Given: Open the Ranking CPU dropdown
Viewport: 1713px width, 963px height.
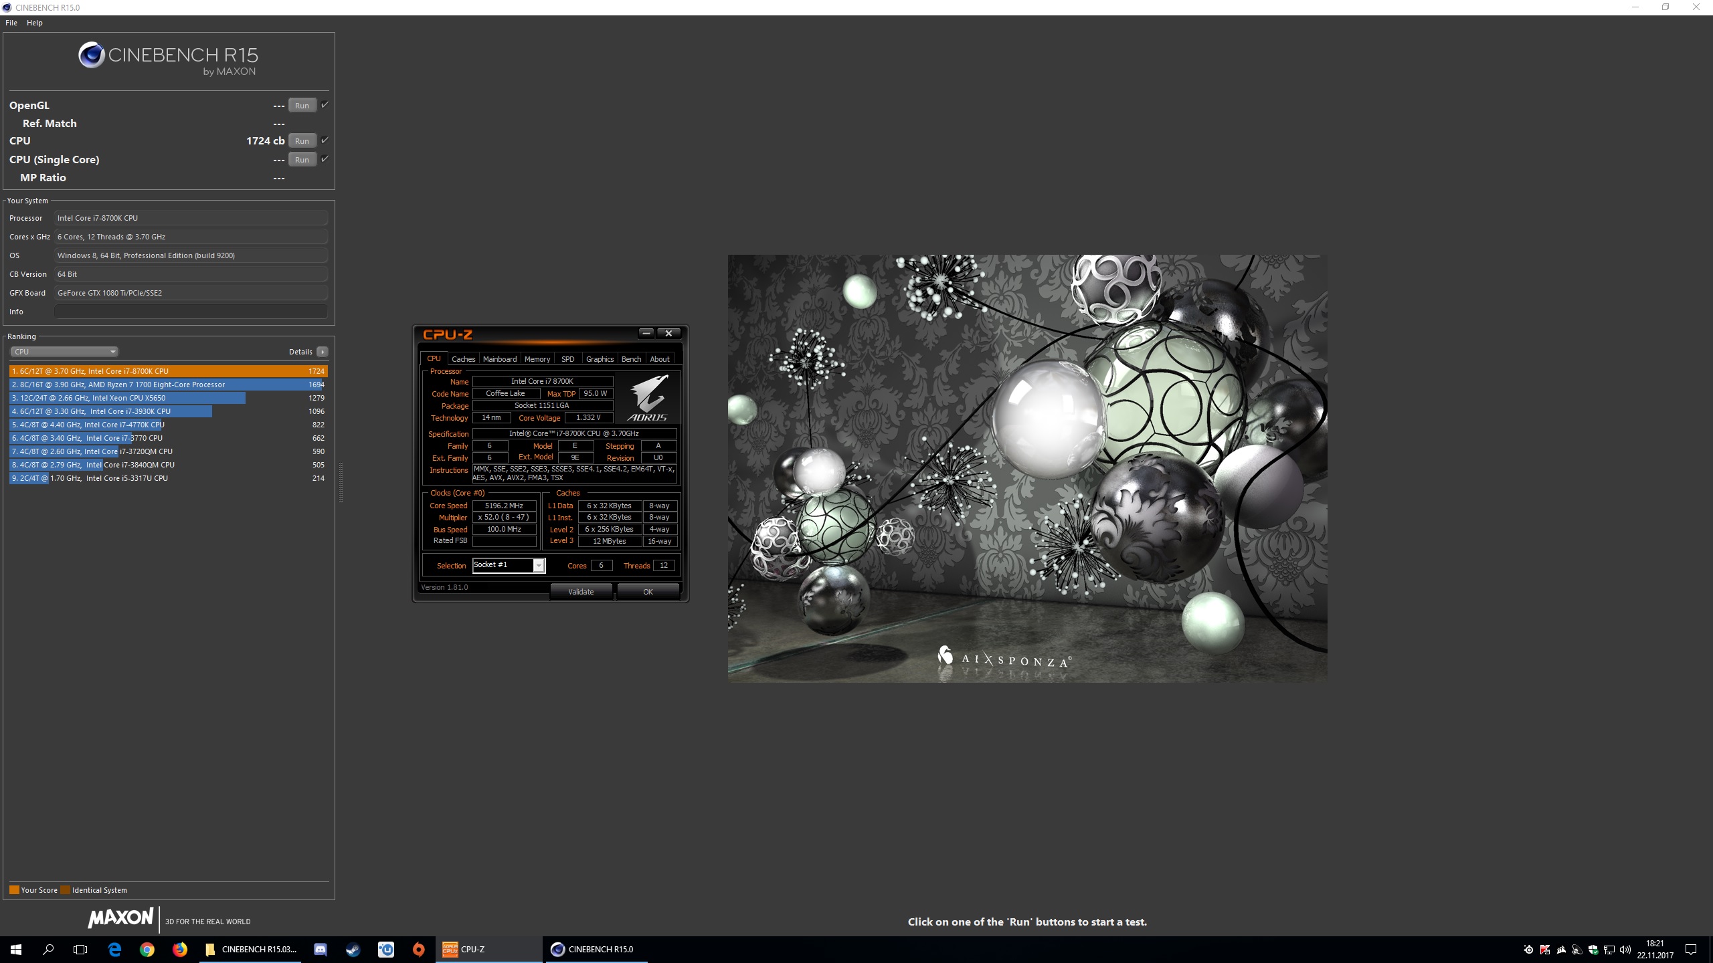Looking at the screenshot, I should point(64,352).
